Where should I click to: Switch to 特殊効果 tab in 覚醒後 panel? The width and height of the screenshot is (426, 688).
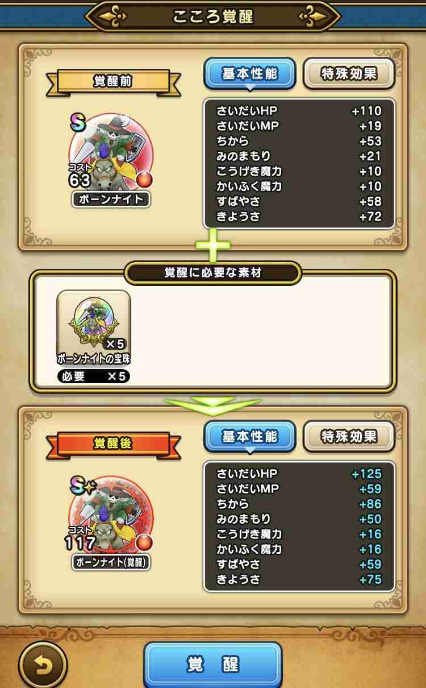tap(349, 437)
